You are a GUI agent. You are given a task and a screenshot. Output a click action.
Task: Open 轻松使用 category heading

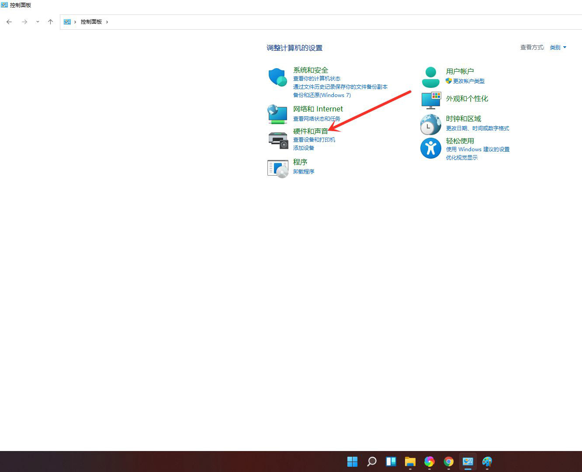point(460,141)
